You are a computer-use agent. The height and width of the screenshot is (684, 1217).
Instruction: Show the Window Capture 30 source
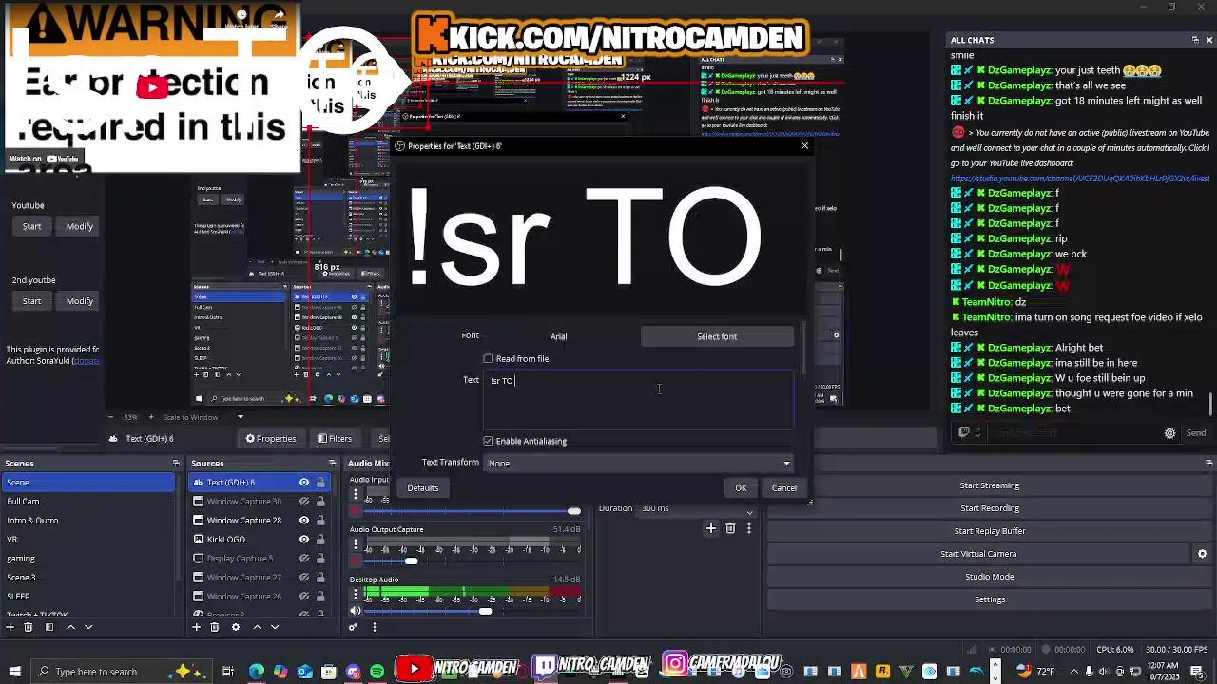point(304,502)
